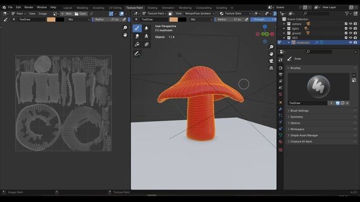360x202 pixels.
Task: Toggle radius pressure sensitivity in 3D viewport header
Action: (246, 20)
